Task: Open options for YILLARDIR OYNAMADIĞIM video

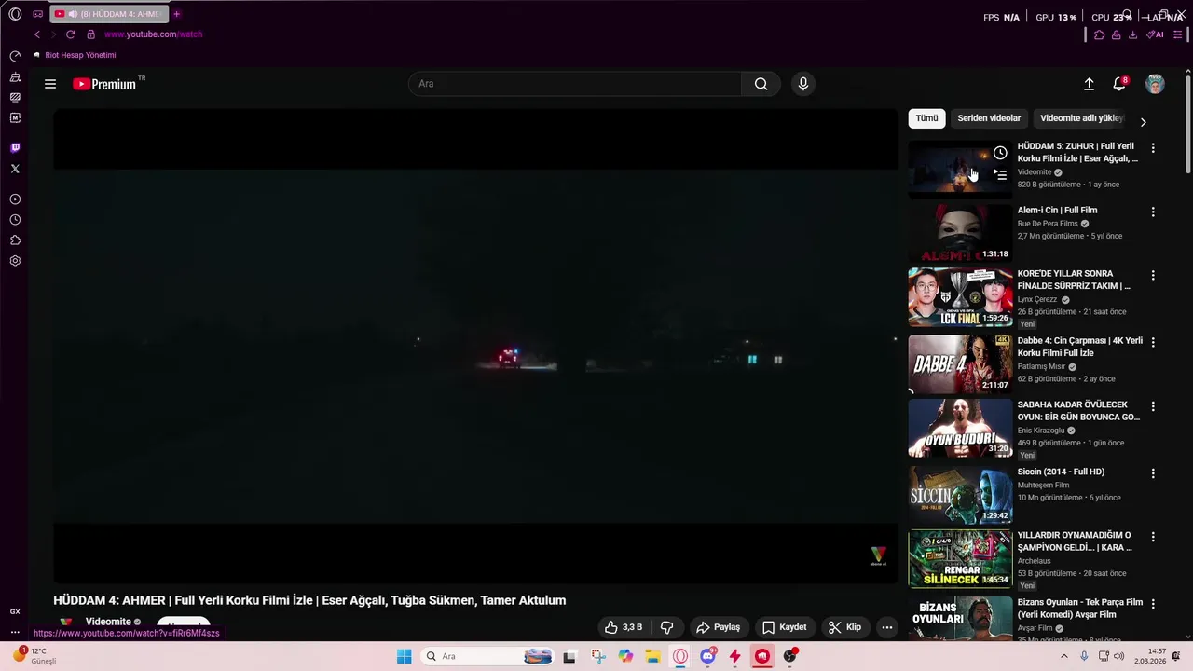Action: 1153,537
